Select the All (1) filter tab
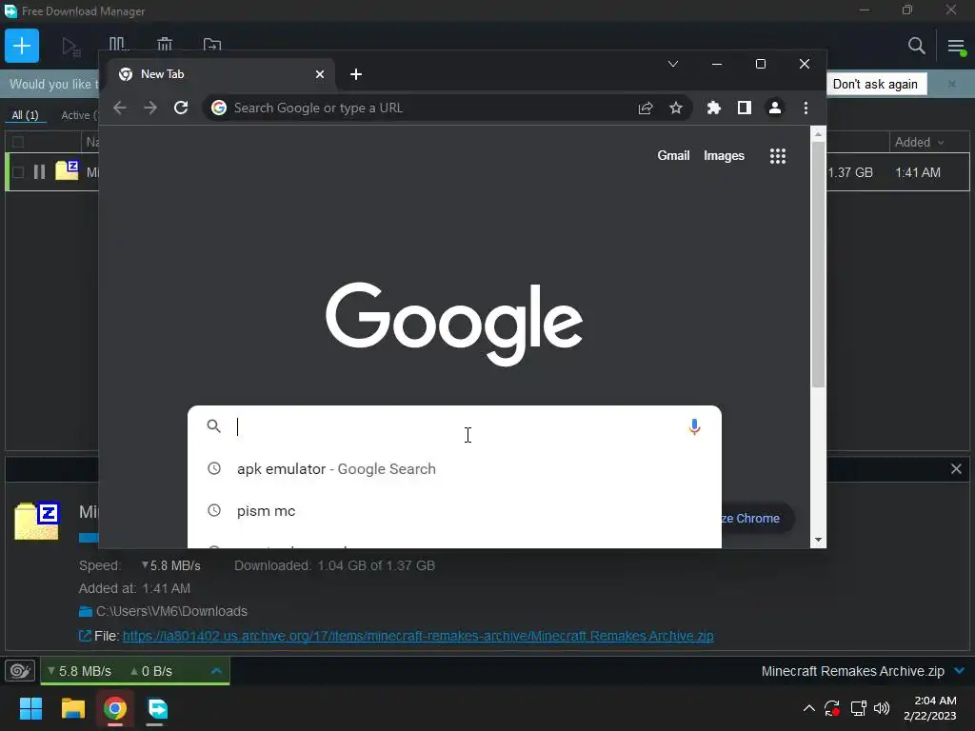This screenshot has width=975, height=731. [25, 115]
